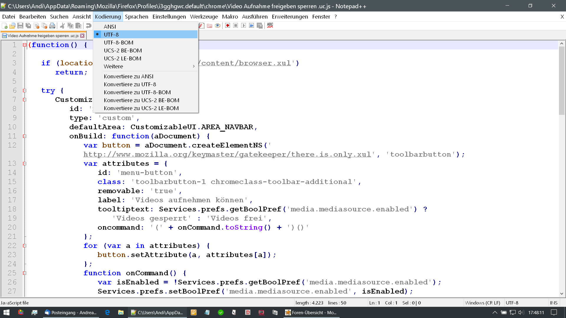Click the Cut scissors icon
The height and width of the screenshot is (318, 566).
point(62,26)
